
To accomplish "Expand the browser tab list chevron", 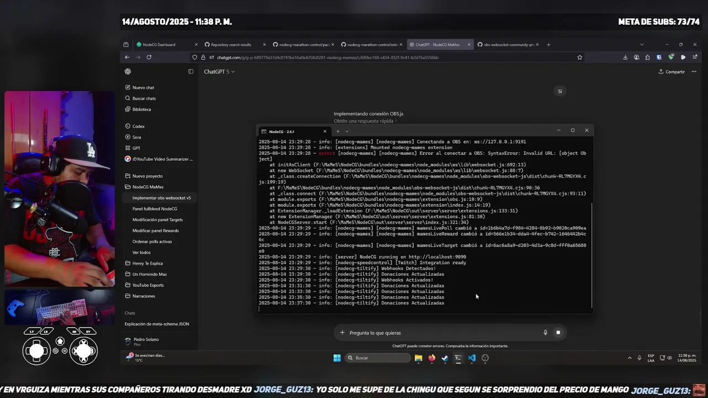I will tap(642, 44).
